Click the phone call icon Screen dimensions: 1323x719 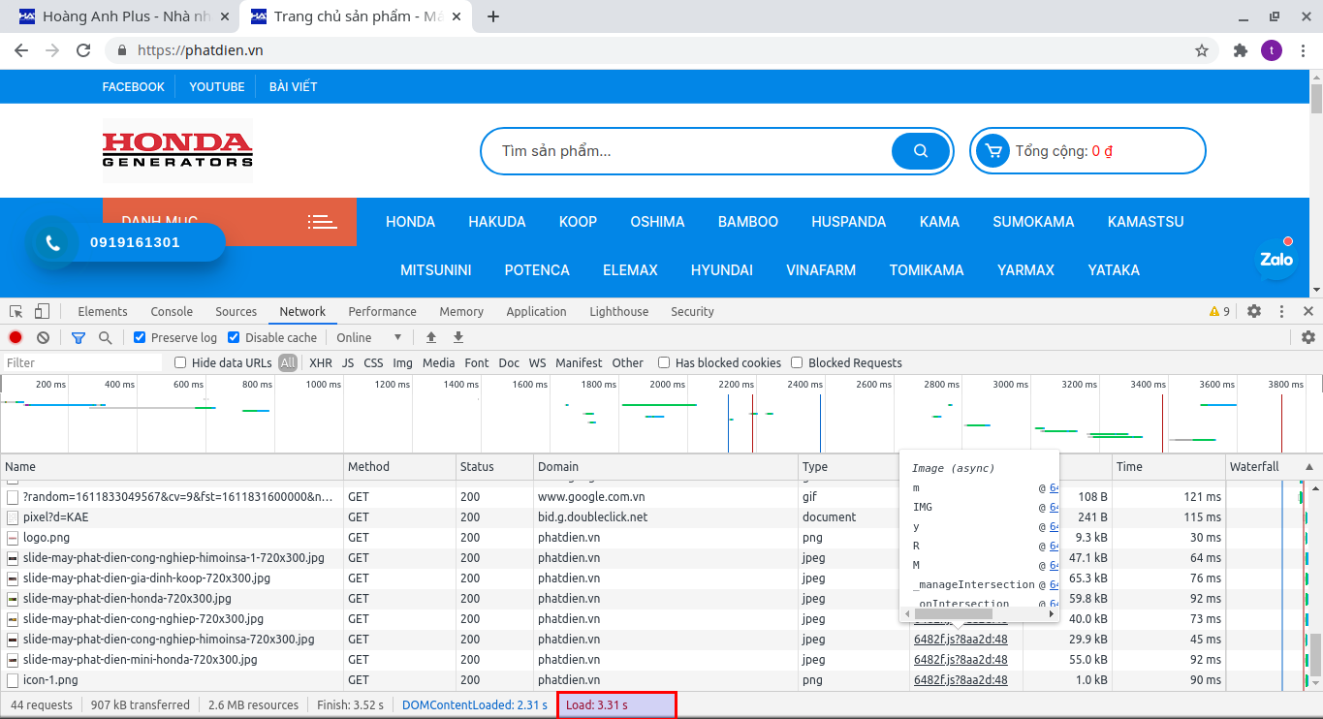tap(52, 242)
